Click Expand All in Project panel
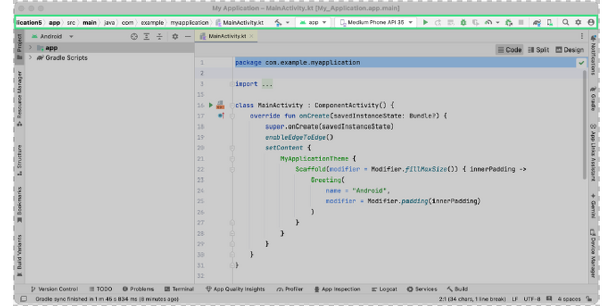The image size is (612, 306). click(x=147, y=37)
